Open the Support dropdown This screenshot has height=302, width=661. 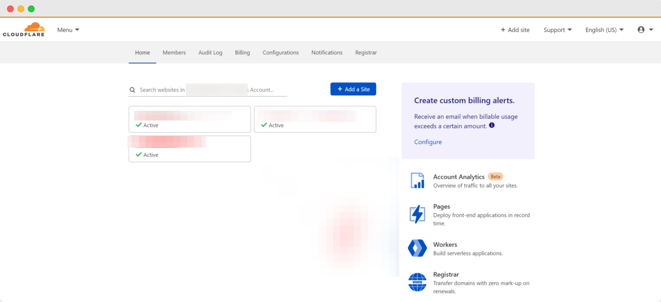[x=557, y=30]
